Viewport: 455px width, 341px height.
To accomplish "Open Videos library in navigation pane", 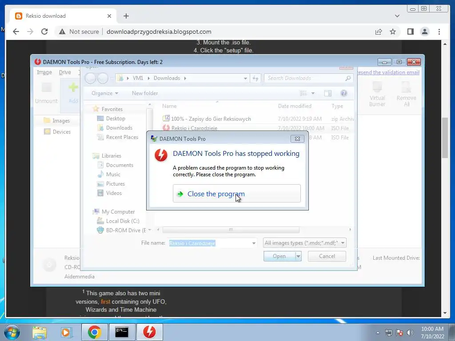I will point(114,193).
